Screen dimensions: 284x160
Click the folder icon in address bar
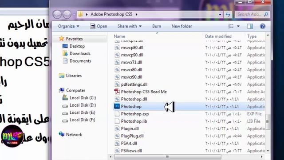[x=80, y=14]
